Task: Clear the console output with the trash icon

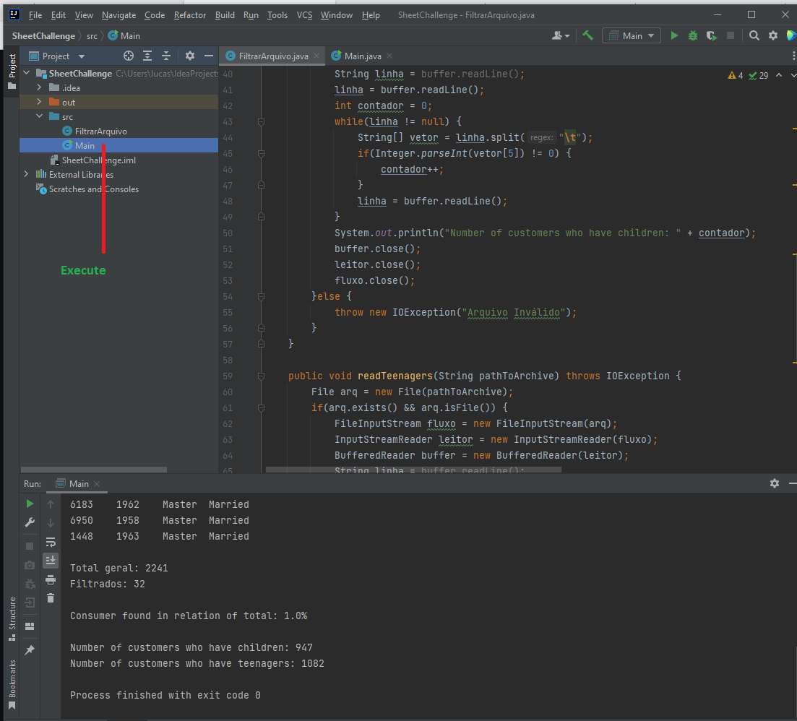Action: tap(50, 598)
